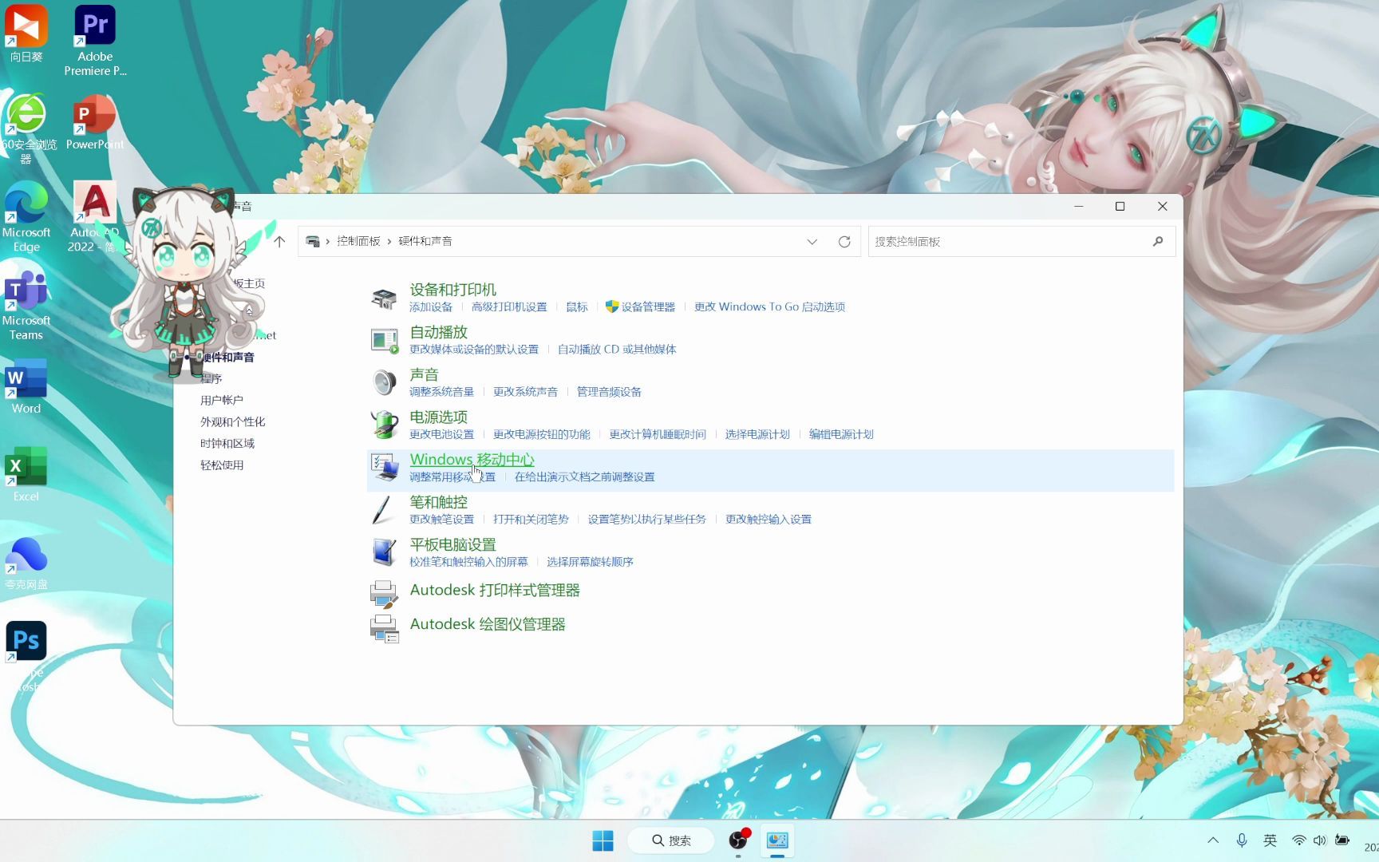Click the OBS taskbar icon with red dot
Screen dimensions: 1379x862
tap(739, 840)
